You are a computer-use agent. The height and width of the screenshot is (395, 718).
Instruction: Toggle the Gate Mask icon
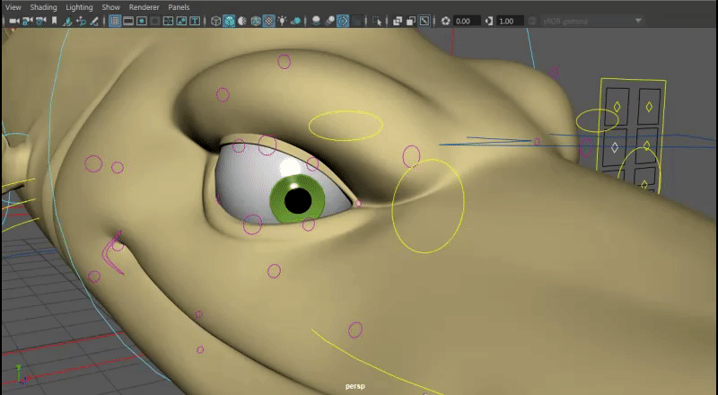pyautogui.click(x=154, y=21)
